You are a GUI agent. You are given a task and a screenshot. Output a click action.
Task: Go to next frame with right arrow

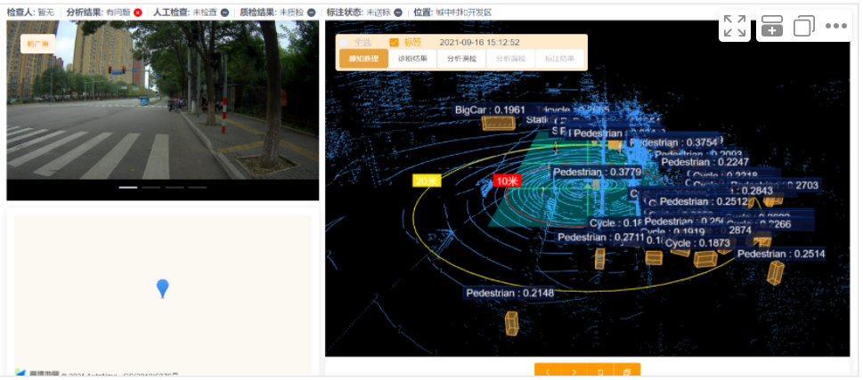(x=574, y=372)
